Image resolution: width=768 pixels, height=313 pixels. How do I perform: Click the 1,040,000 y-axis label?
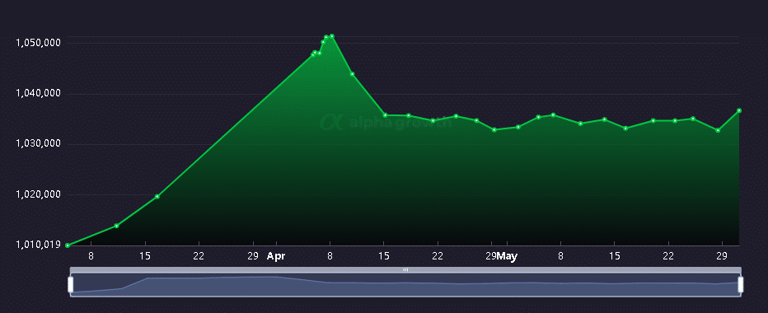click(x=38, y=93)
